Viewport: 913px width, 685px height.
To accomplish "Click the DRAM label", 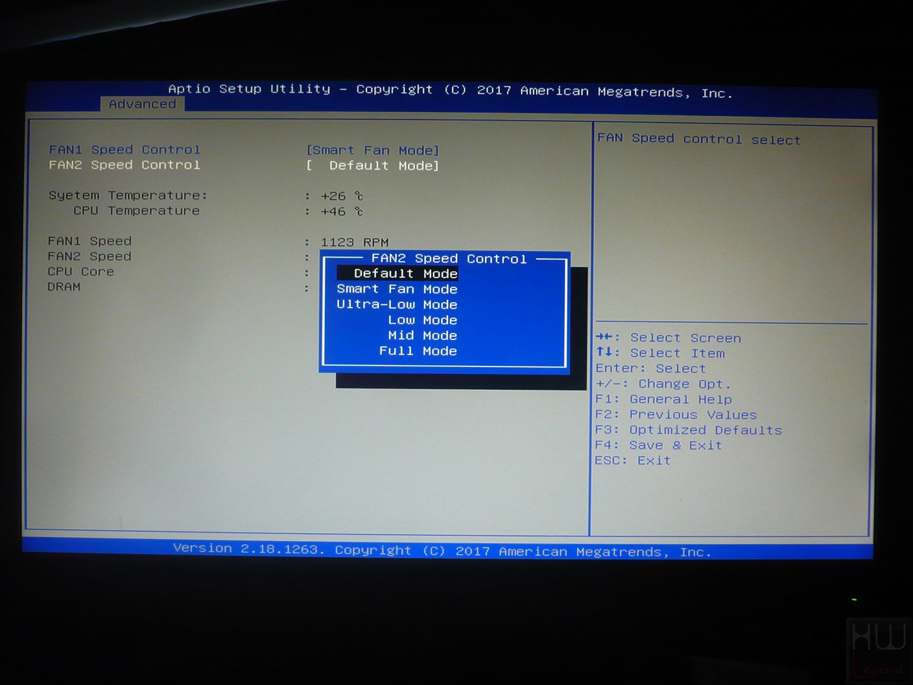I will (64, 287).
